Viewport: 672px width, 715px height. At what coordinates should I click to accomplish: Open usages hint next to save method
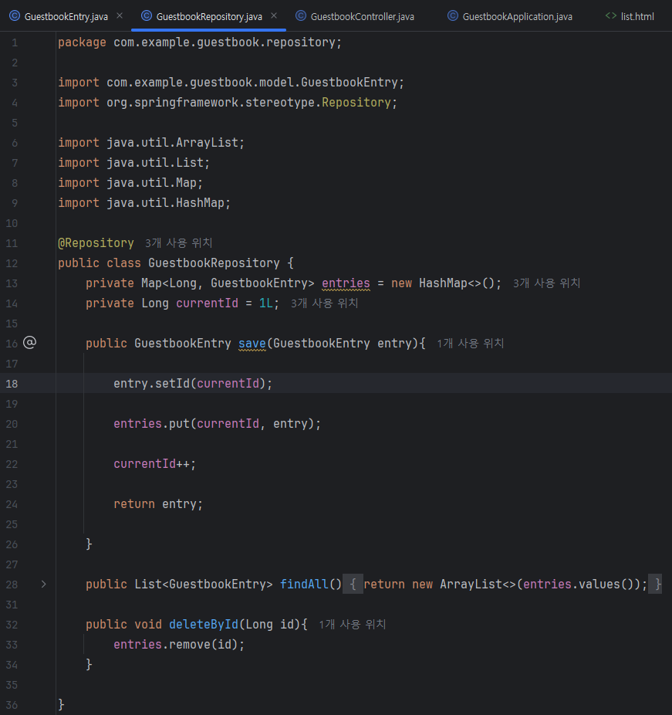click(x=470, y=344)
